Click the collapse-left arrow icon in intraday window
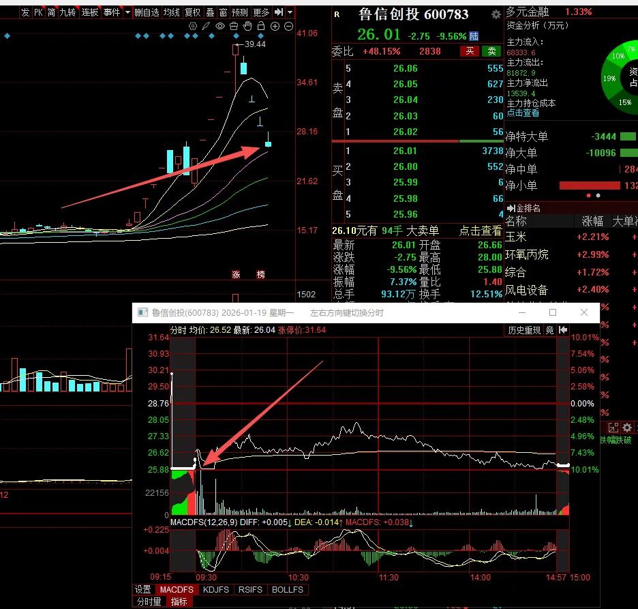This screenshot has width=638, height=609. pyautogui.click(x=563, y=330)
